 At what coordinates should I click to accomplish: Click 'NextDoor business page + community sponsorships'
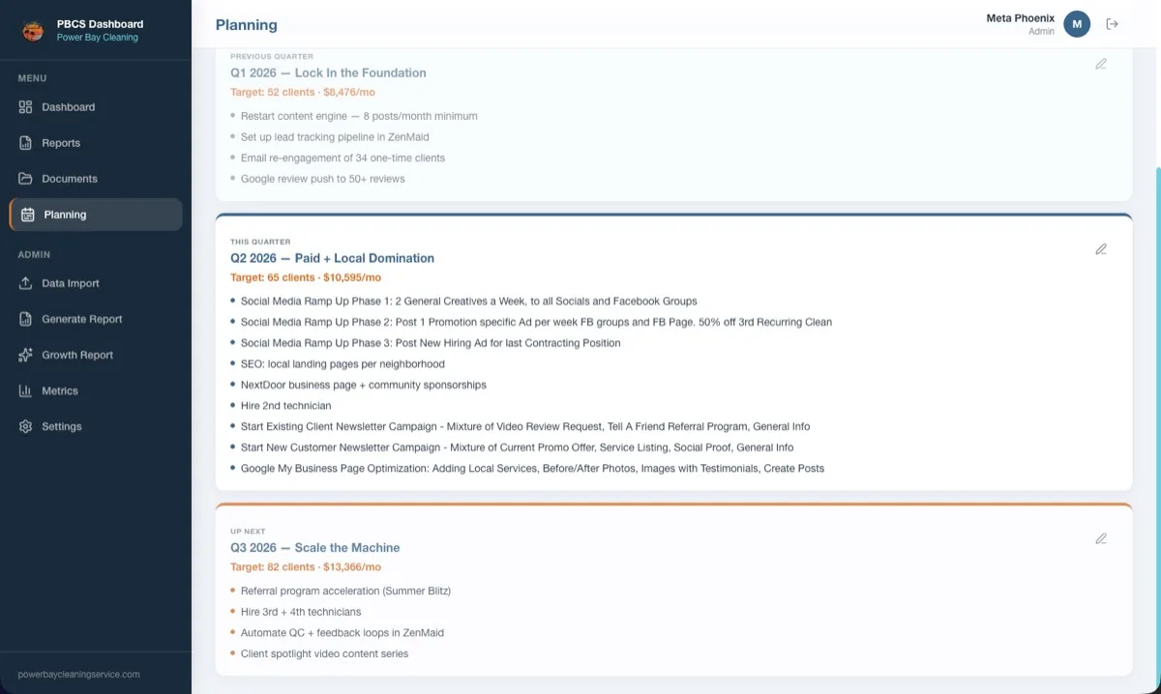(x=363, y=385)
